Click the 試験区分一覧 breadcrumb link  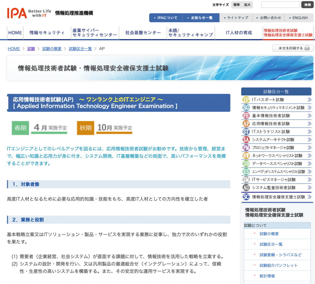click(x=80, y=49)
